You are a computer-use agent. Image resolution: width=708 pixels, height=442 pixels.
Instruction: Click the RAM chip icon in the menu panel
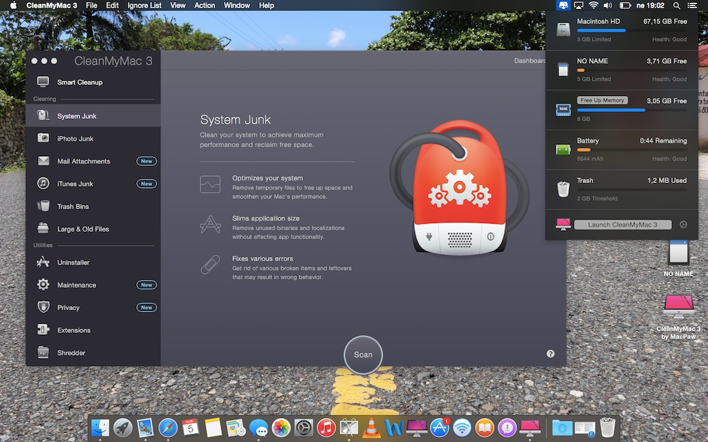(x=563, y=109)
